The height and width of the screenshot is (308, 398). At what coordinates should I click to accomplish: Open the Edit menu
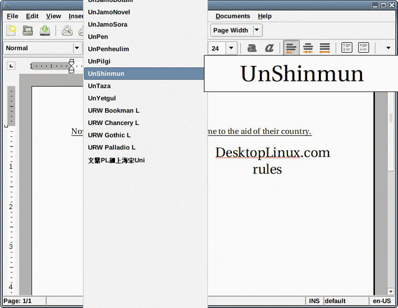click(x=32, y=16)
